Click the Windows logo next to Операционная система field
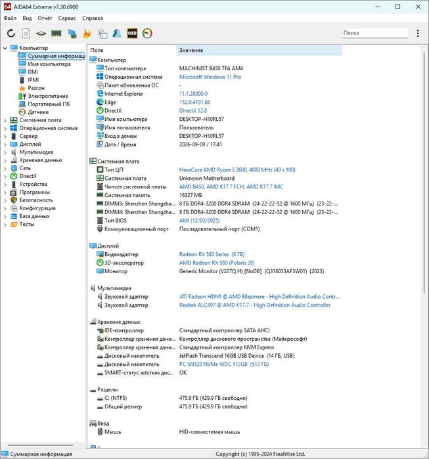429x459 pixels. (x=100, y=77)
